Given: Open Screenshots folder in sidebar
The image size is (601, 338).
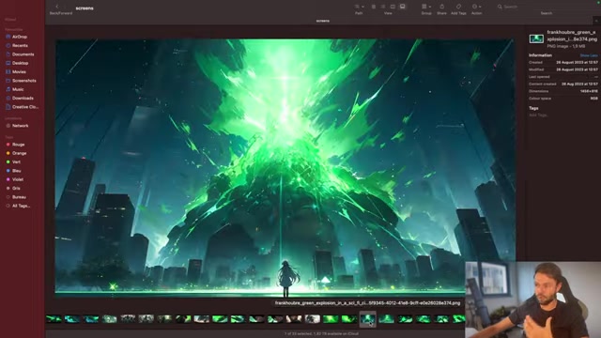Looking at the screenshot, I should 23,81.
